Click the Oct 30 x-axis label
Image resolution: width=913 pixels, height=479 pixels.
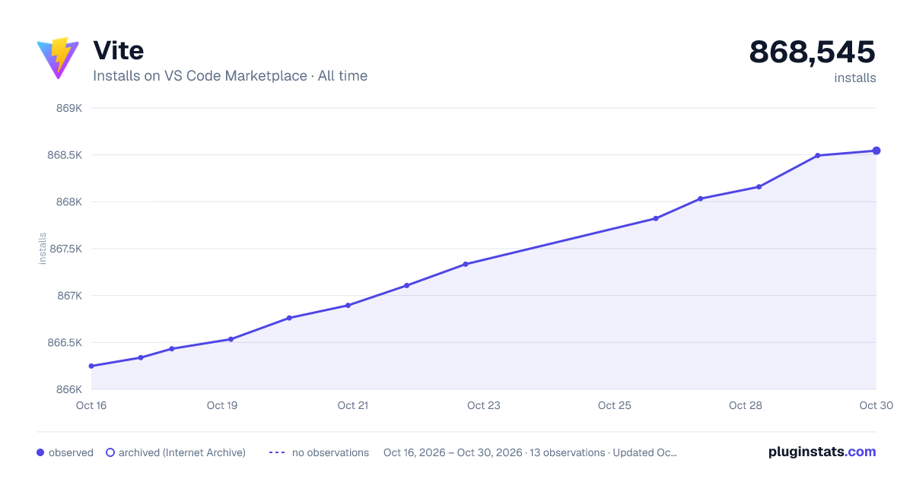click(875, 405)
